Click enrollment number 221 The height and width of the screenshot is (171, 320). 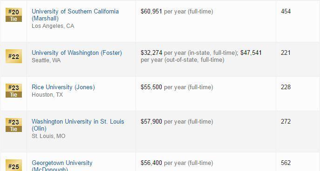286,53
